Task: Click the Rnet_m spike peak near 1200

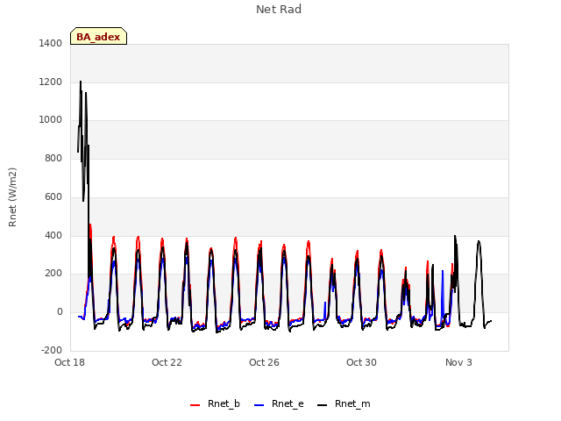Action: click(x=81, y=82)
